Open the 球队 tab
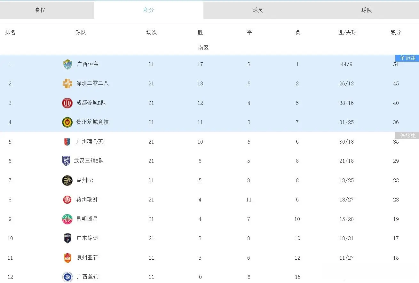 (366, 10)
